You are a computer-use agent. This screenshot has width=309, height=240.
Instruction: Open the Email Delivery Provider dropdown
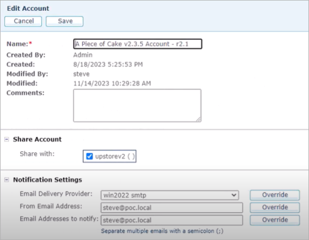[x=170, y=195]
